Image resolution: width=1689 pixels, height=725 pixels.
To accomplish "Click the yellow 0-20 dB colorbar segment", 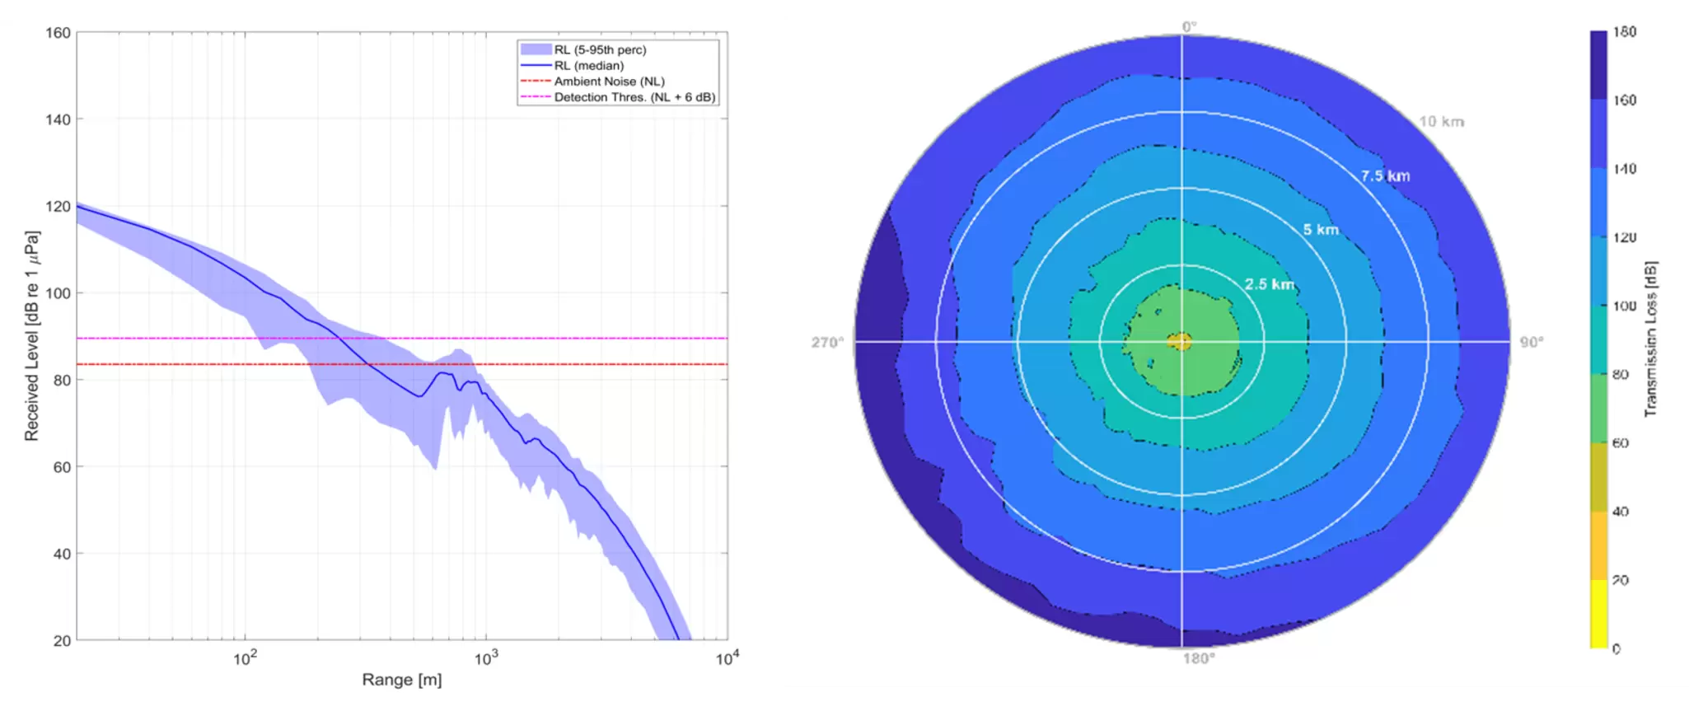I will pos(1598,614).
